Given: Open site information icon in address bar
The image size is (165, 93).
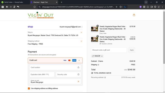Looking at the screenshot, I should coord(40,7).
